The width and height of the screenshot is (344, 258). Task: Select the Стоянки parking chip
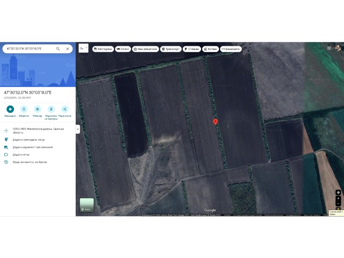click(192, 49)
